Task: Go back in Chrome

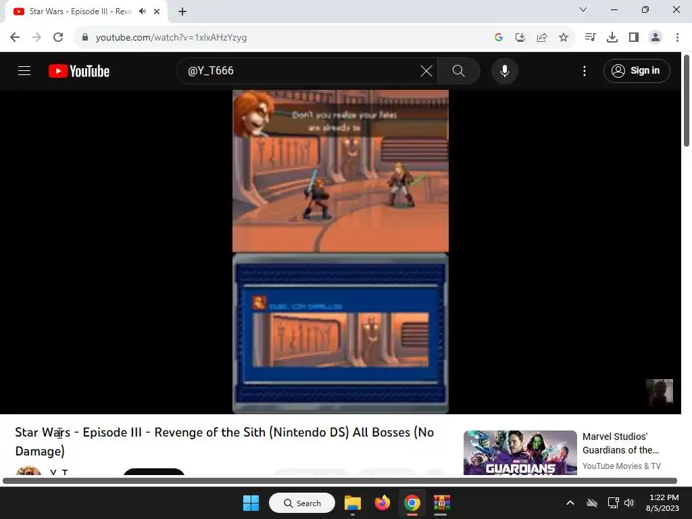Action: [x=15, y=38]
